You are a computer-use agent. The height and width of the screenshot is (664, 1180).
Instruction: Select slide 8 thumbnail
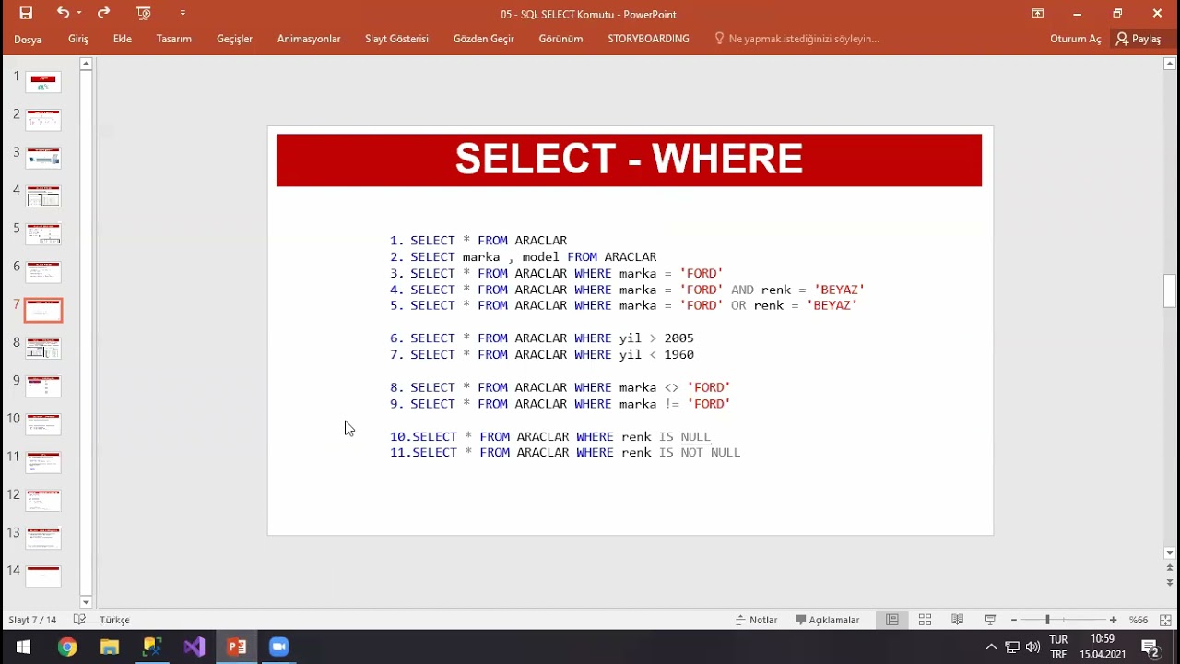43,348
